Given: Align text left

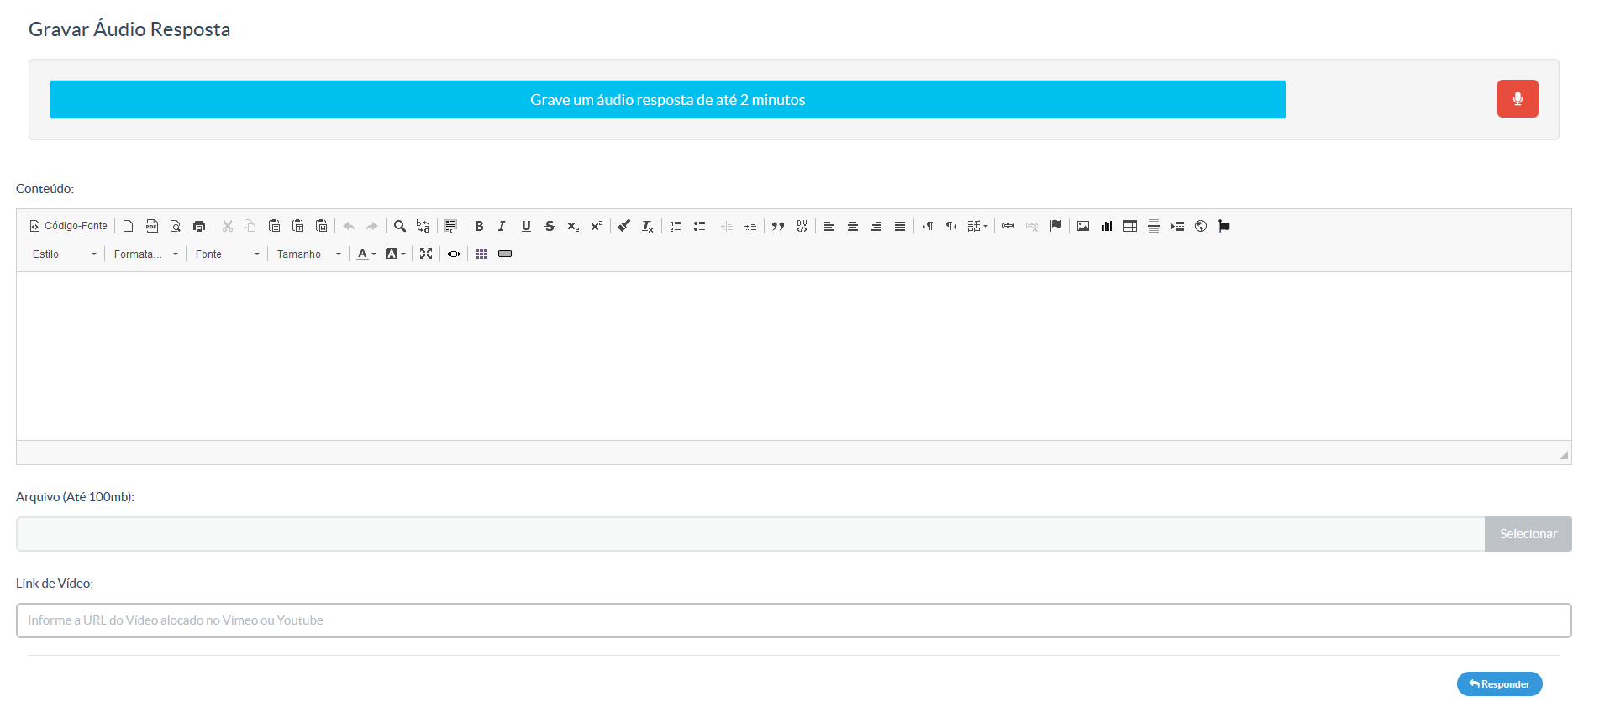Looking at the screenshot, I should [x=829, y=226].
